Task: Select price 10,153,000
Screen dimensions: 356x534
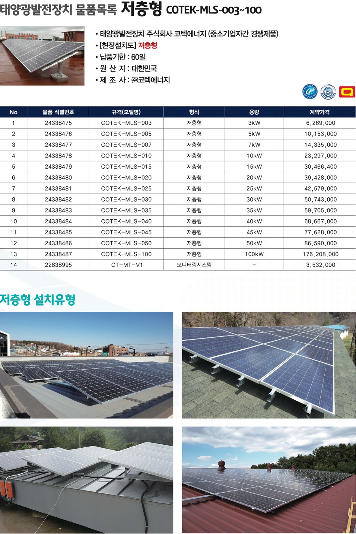Action: [321, 134]
